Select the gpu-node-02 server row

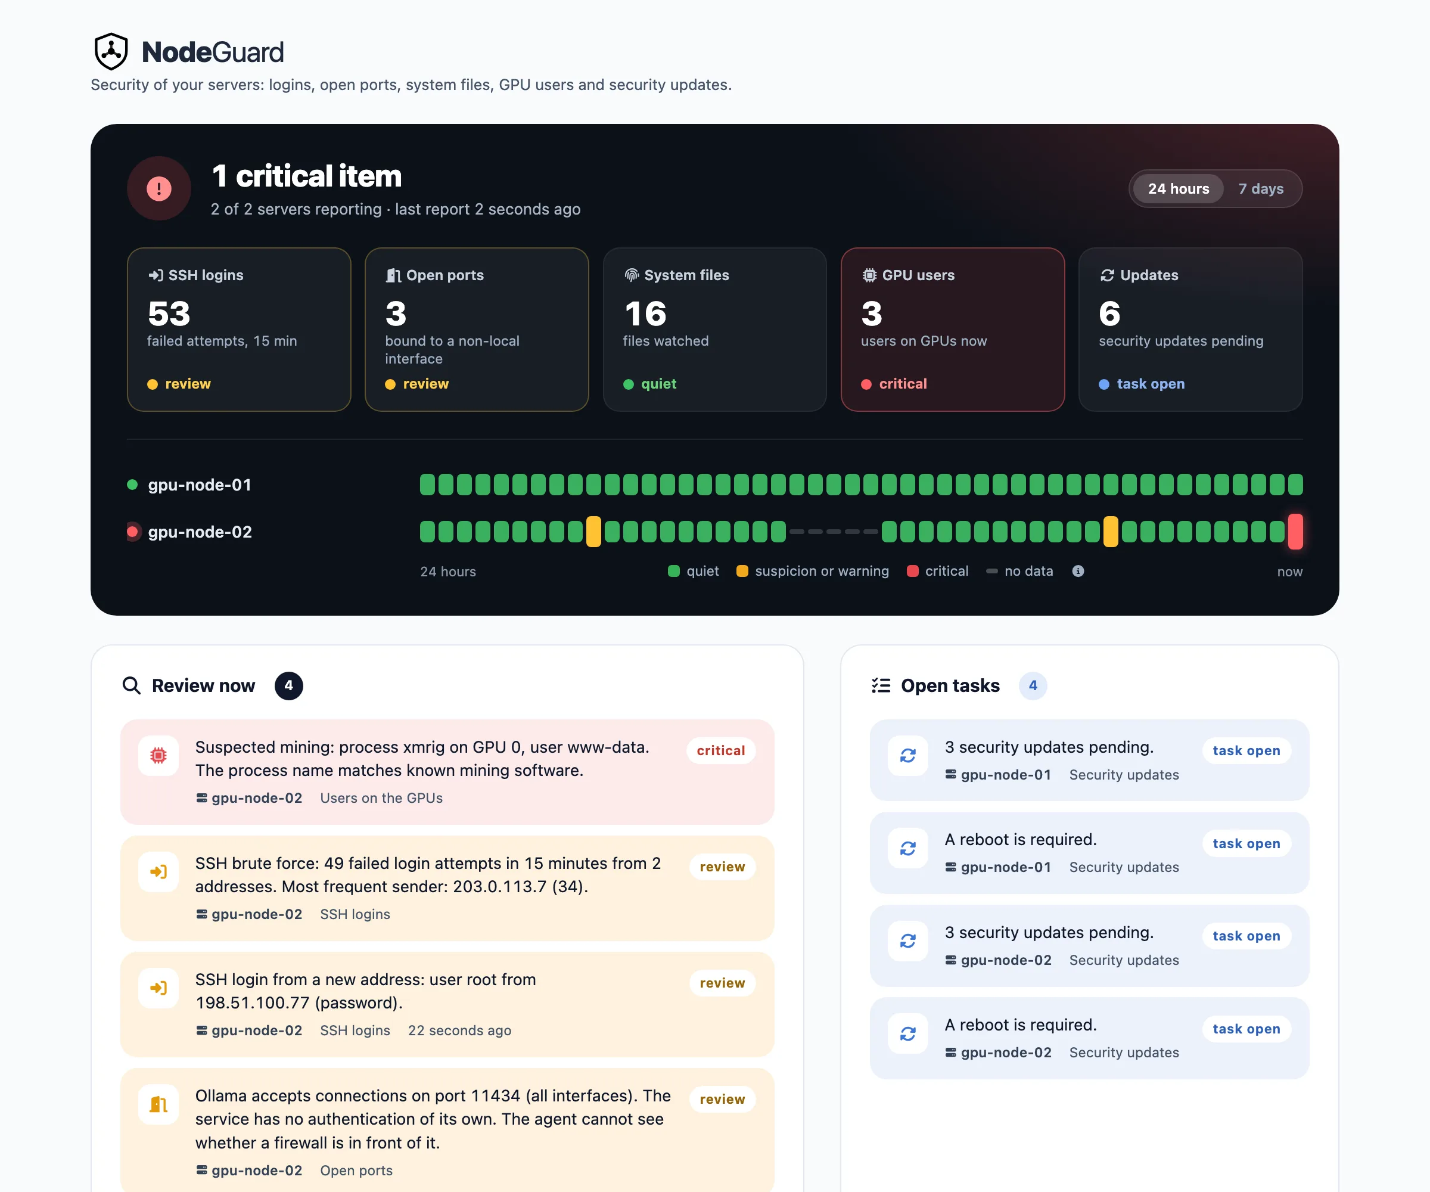click(x=714, y=532)
